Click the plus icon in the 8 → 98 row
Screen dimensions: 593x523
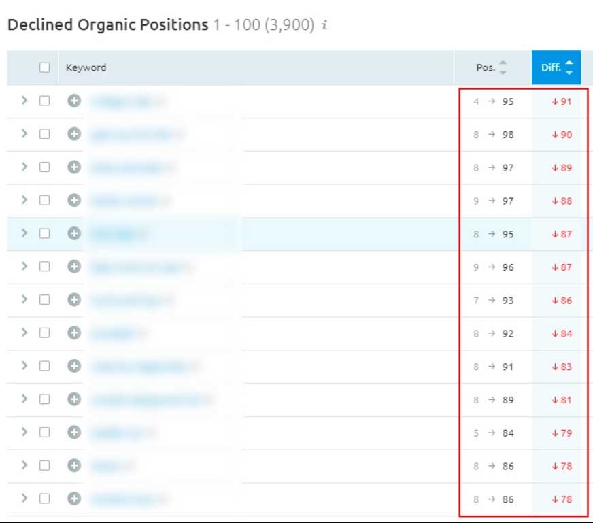pyautogui.click(x=74, y=134)
